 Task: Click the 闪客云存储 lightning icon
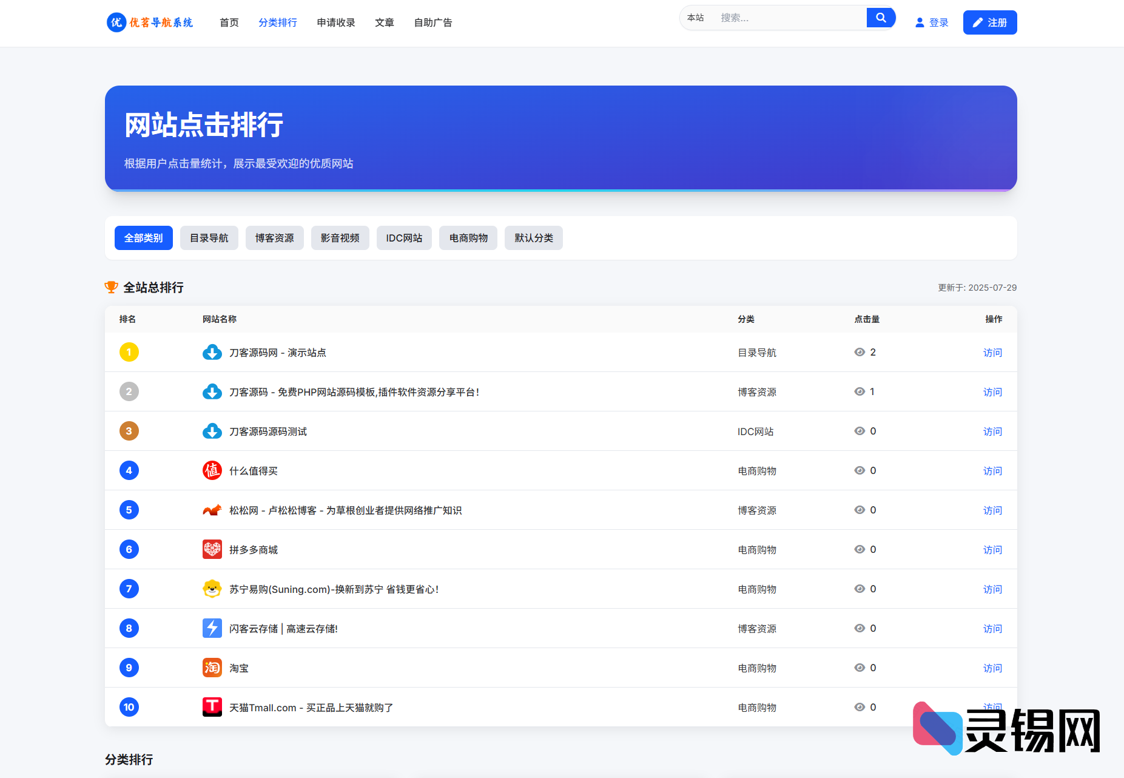pos(212,628)
